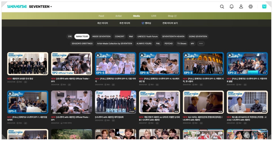Open the 게임 전문가 세븐틴 video thumbnail
Image resolution: width=273 pixels, height=141 pixels.
(x=159, y=102)
